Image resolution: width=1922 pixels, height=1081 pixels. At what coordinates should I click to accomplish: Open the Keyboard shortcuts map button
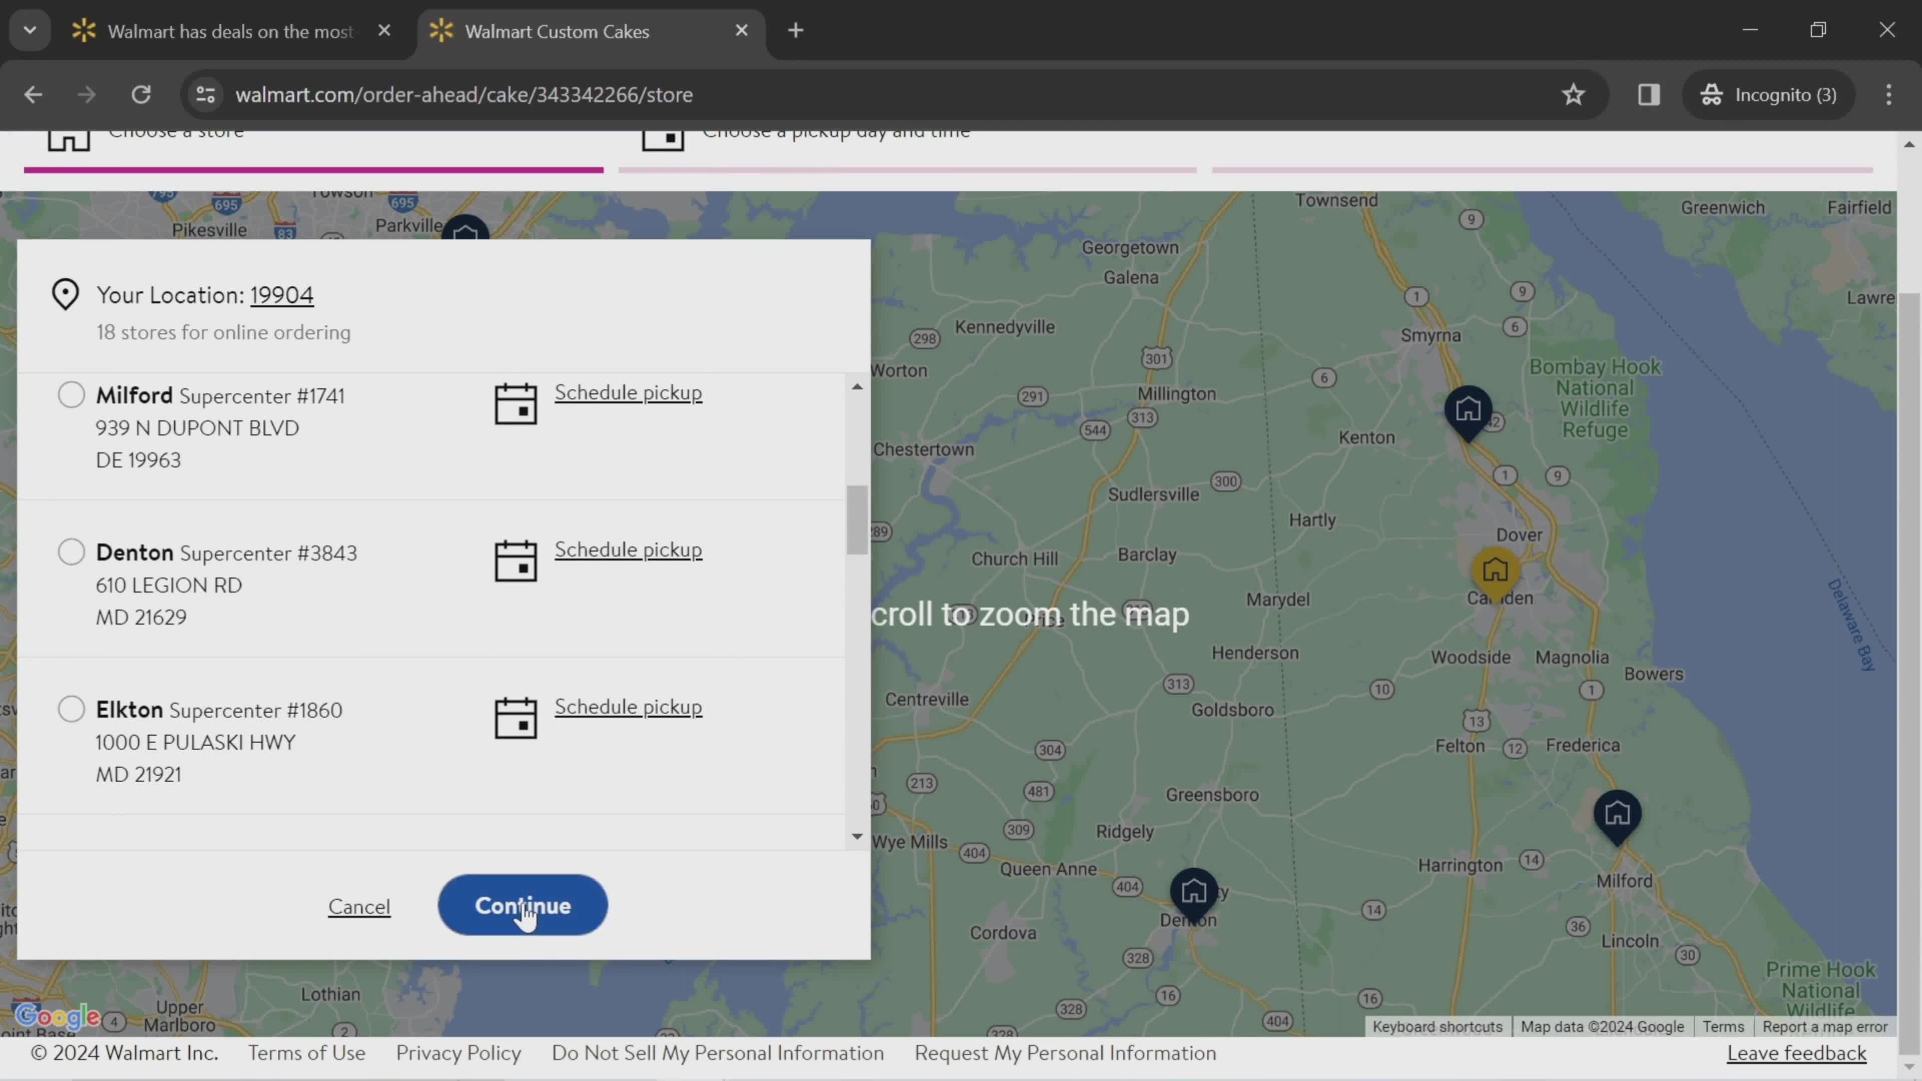click(1438, 1026)
